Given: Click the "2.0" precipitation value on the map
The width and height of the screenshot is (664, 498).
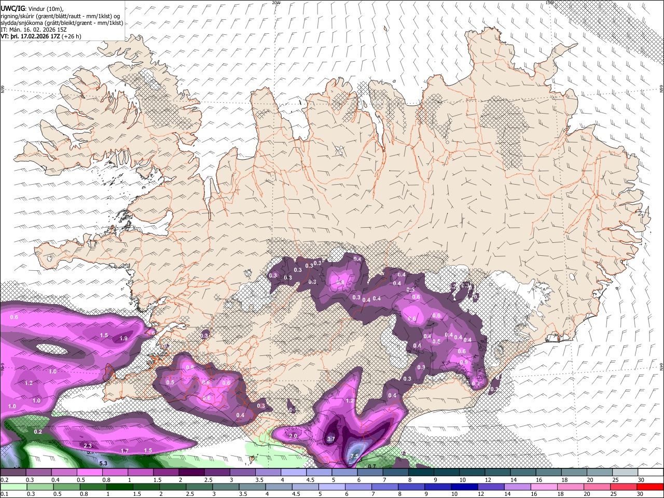Looking at the screenshot, I should click(x=293, y=435).
